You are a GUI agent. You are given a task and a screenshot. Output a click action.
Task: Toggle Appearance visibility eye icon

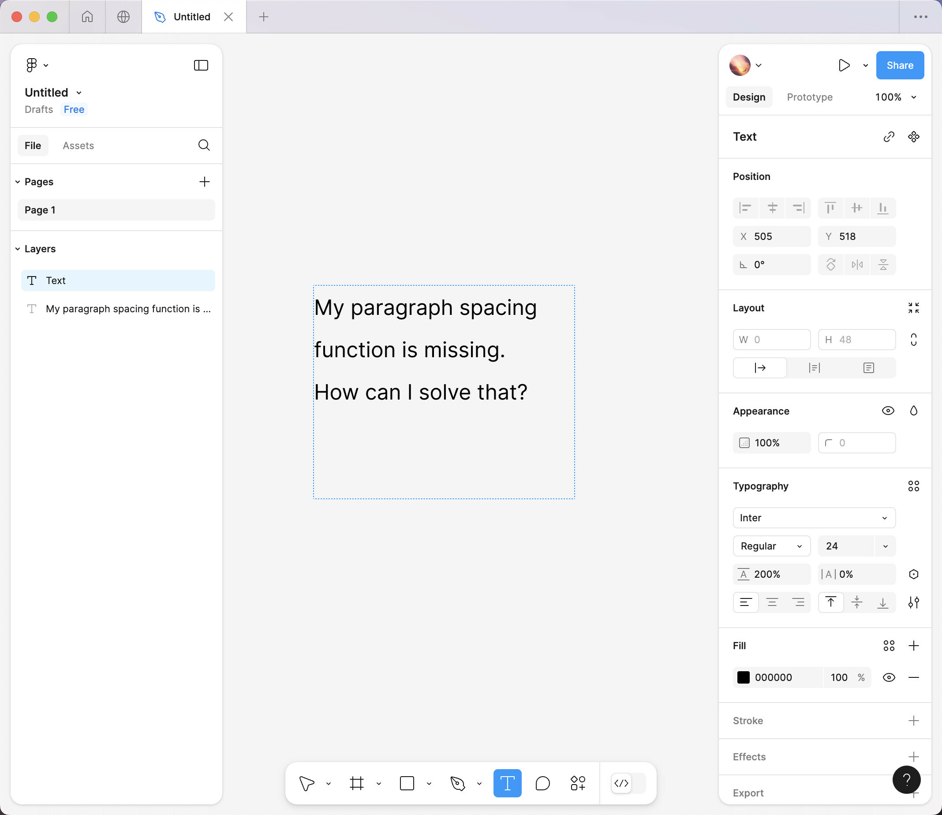pyautogui.click(x=888, y=411)
